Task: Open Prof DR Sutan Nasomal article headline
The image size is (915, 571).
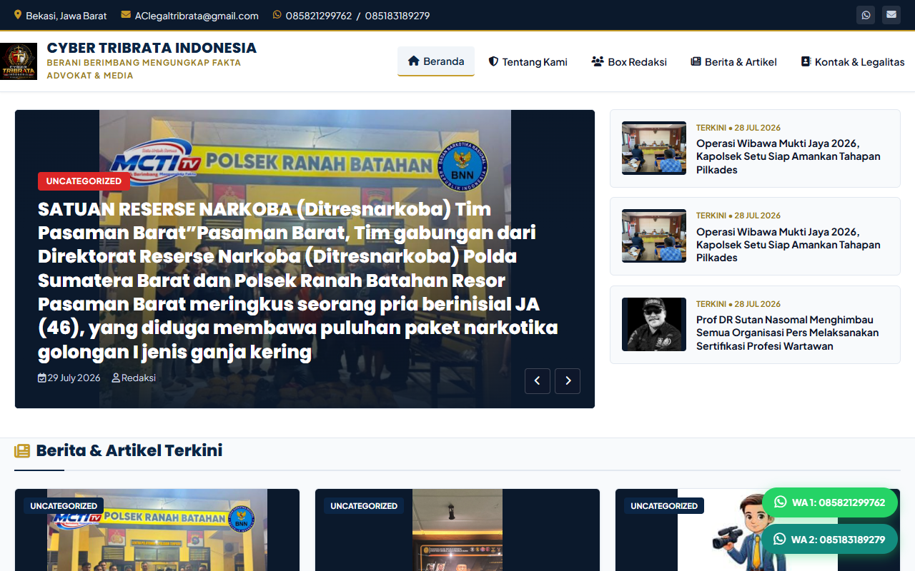Action: tap(788, 333)
